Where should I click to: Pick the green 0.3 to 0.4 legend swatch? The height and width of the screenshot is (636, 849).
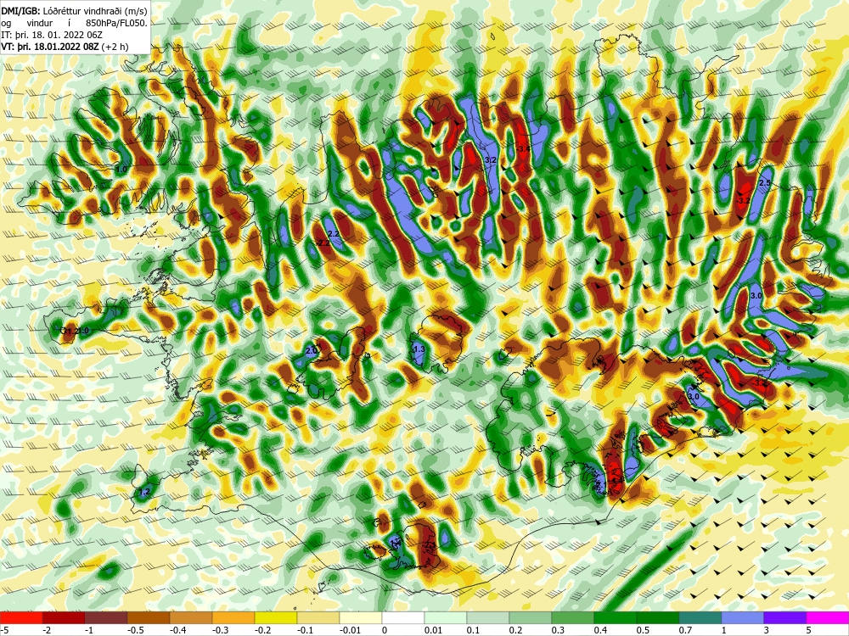[x=573, y=618]
